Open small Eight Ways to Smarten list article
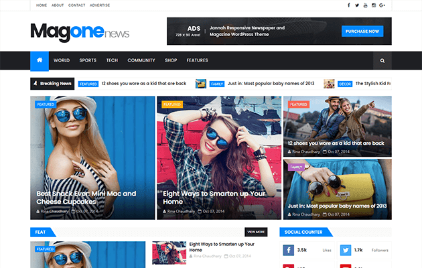Image resolution: width=422 pixels, height=268 pixels. pyautogui.click(x=222, y=247)
